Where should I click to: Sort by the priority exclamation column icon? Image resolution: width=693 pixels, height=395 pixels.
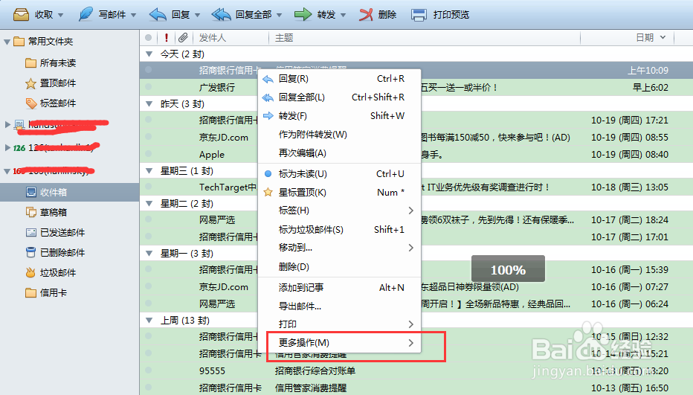[166, 38]
